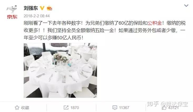Click the repost arrow icon

[66, 108]
